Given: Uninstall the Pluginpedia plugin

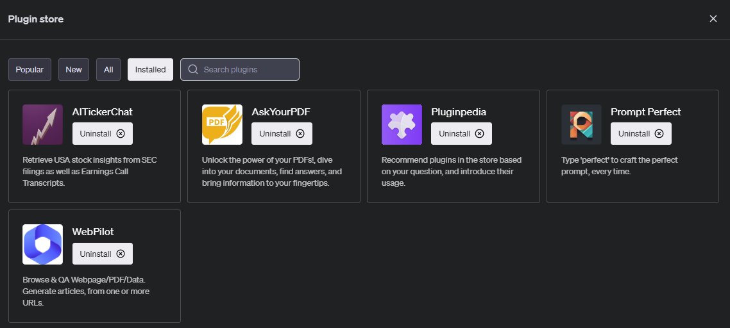Looking at the screenshot, I should tap(461, 133).
